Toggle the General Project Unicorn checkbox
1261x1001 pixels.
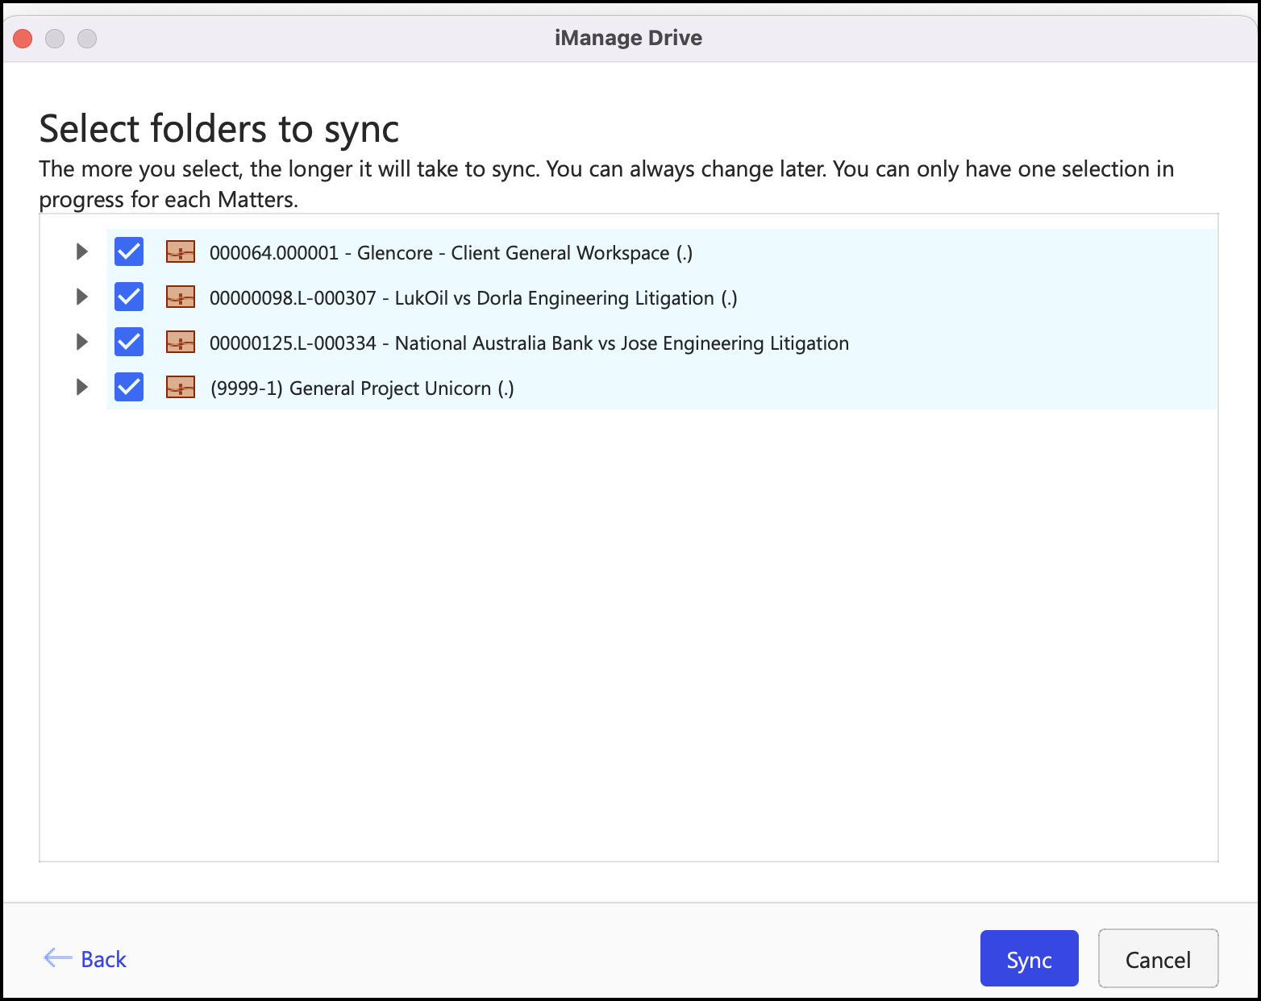click(129, 388)
